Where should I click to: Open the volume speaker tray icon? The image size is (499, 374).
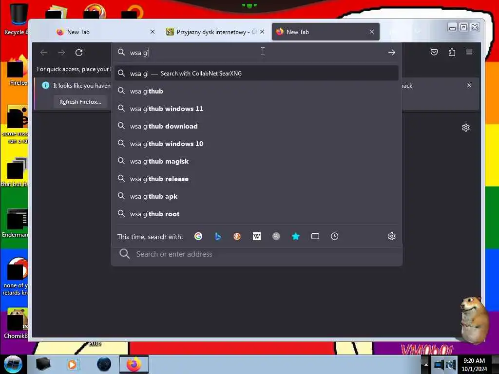click(451, 365)
